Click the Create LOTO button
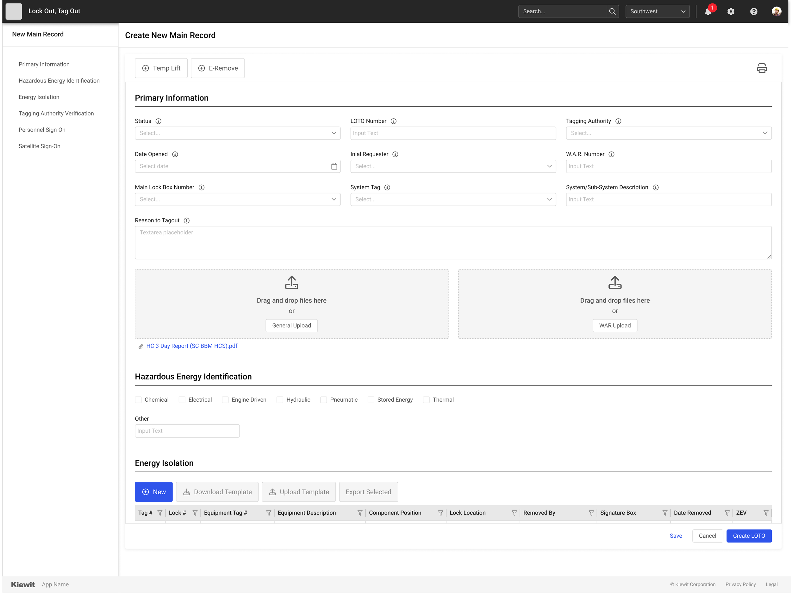This screenshot has height=593, width=791. [x=749, y=536]
